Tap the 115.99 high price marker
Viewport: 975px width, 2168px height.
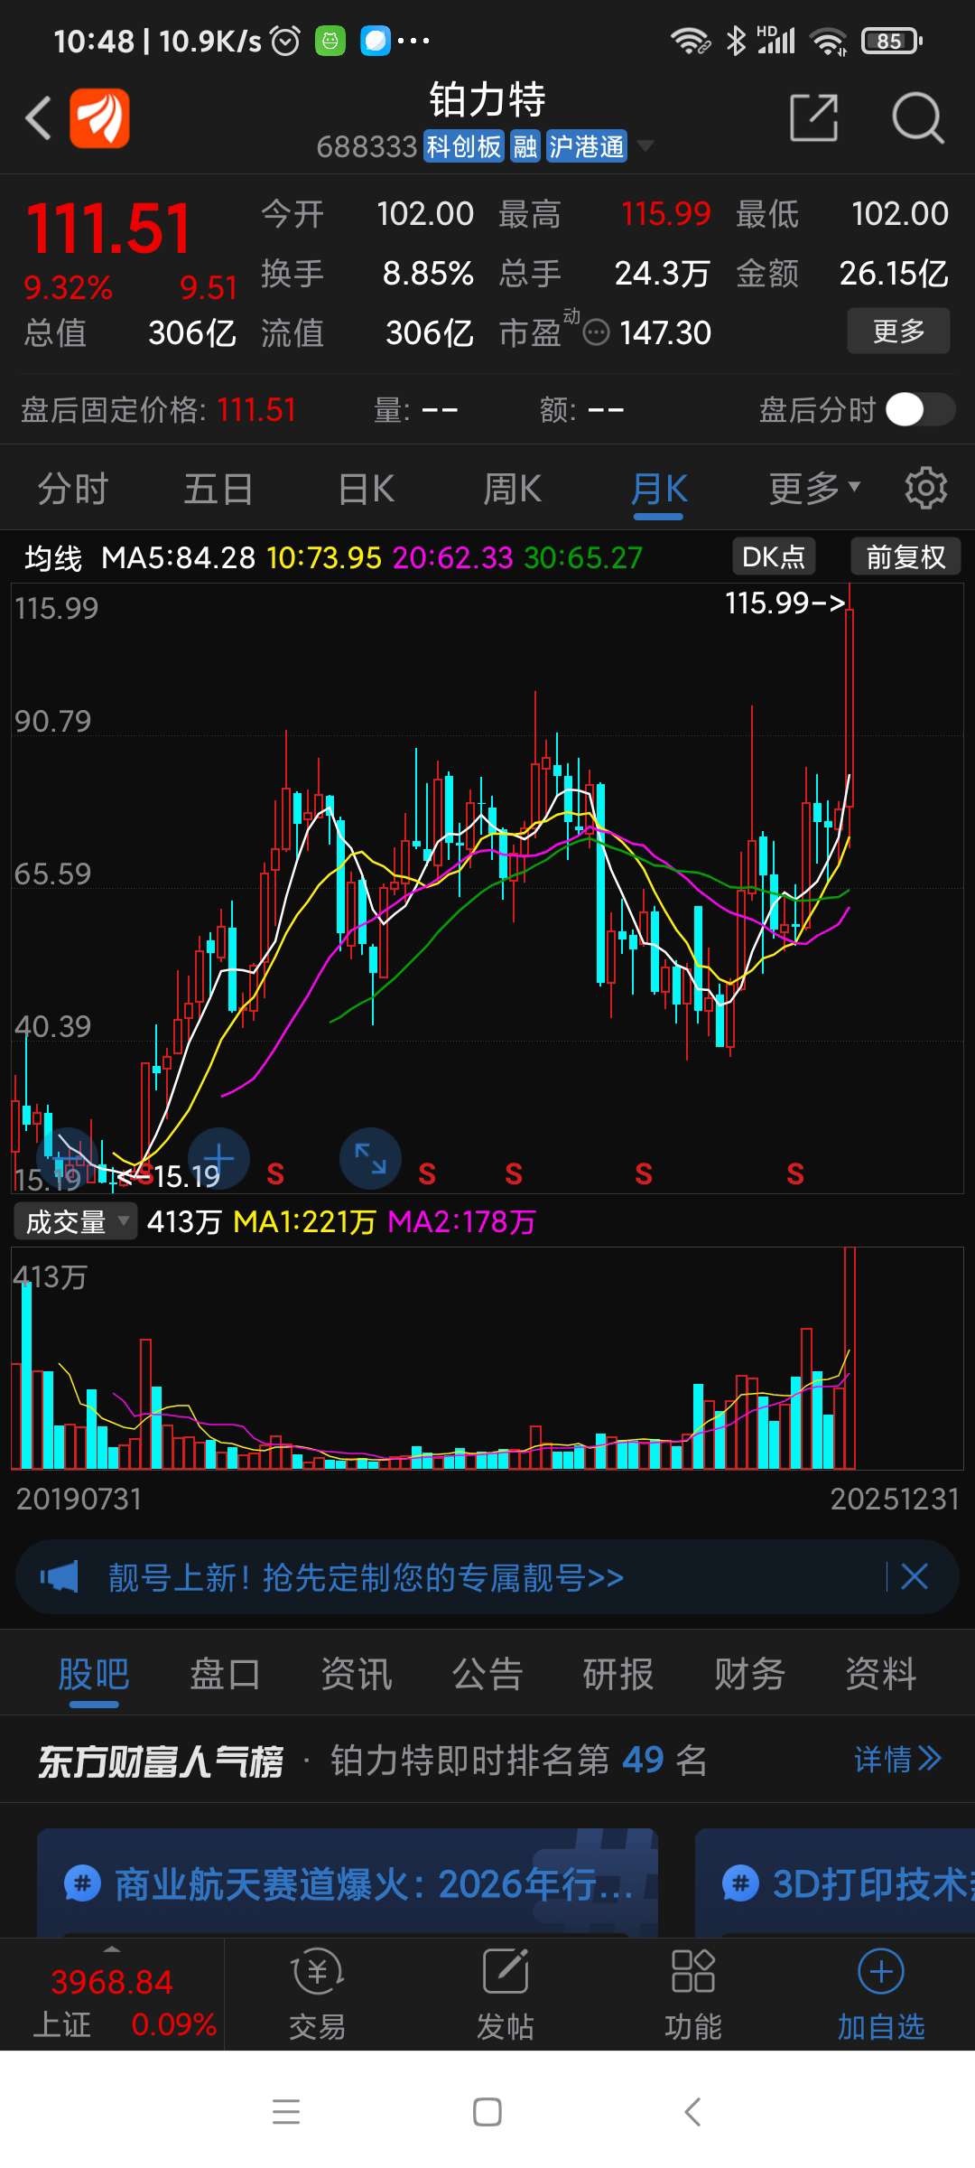[785, 603]
